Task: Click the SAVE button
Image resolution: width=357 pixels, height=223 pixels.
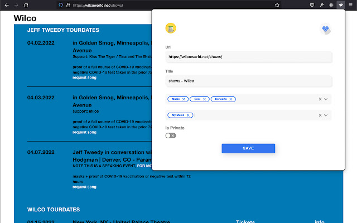Action: pyautogui.click(x=248, y=148)
